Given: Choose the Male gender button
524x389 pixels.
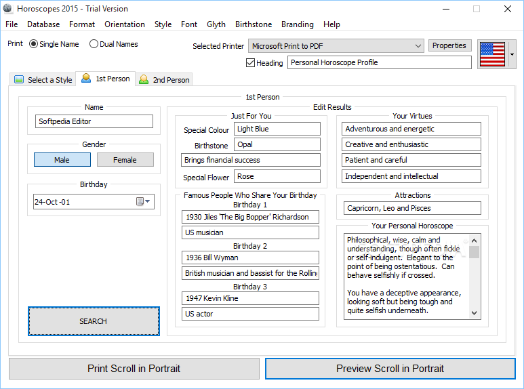Looking at the screenshot, I should point(62,160).
